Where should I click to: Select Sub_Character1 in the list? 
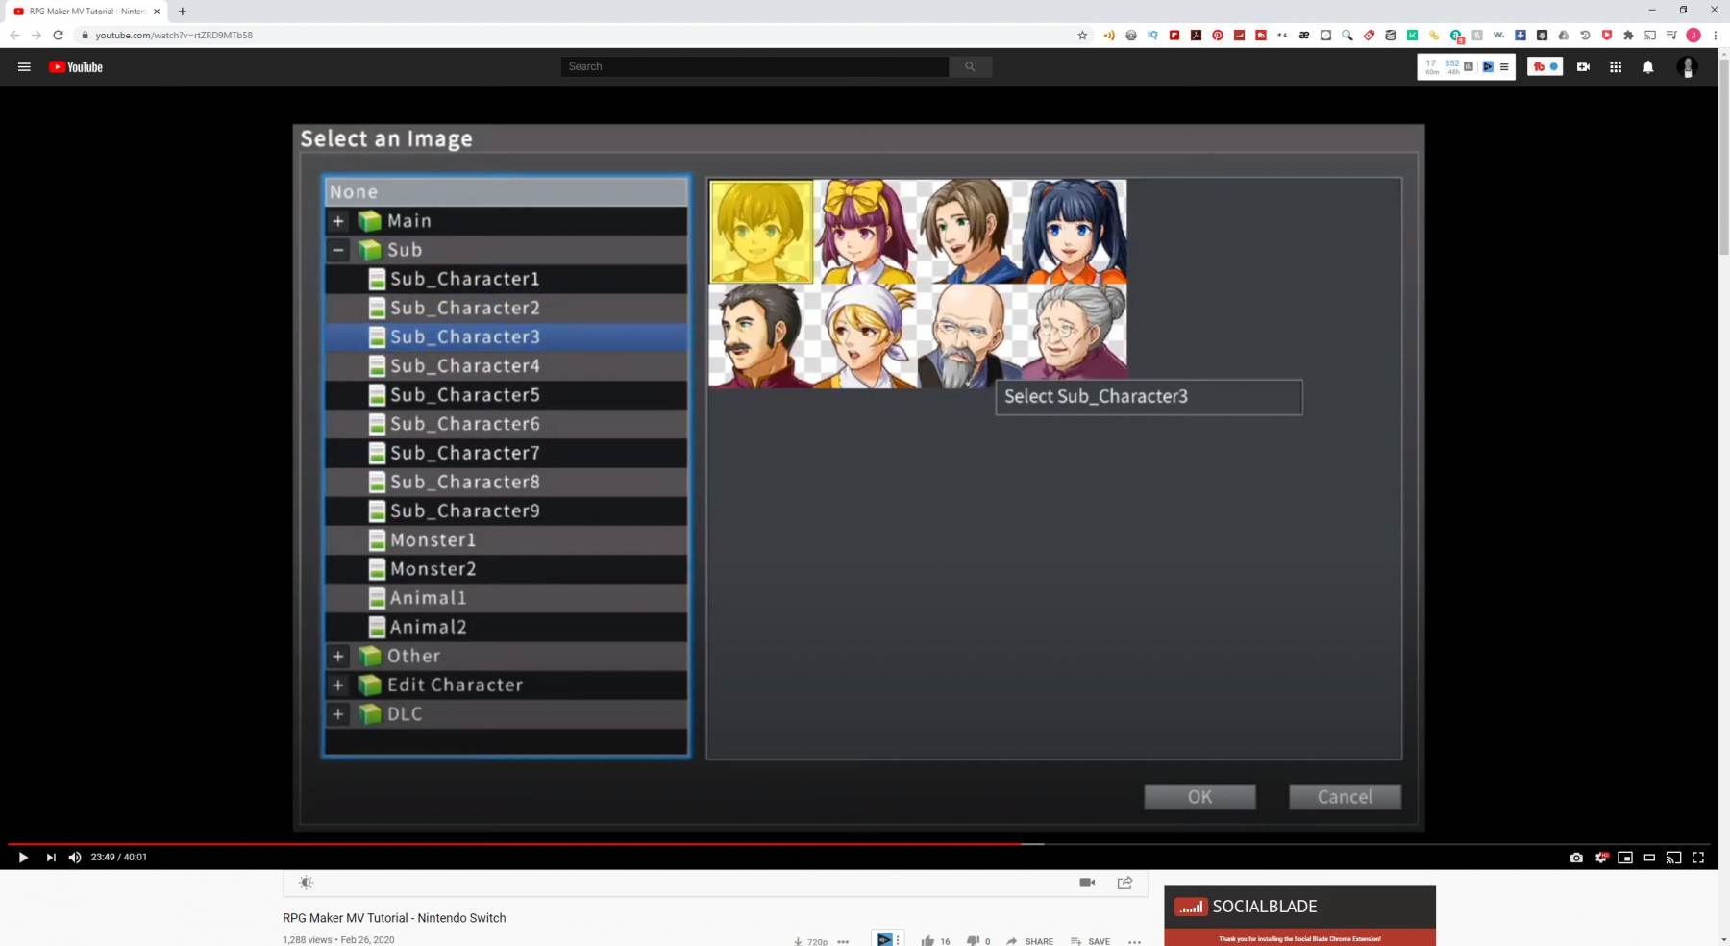(x=507, y=279)
